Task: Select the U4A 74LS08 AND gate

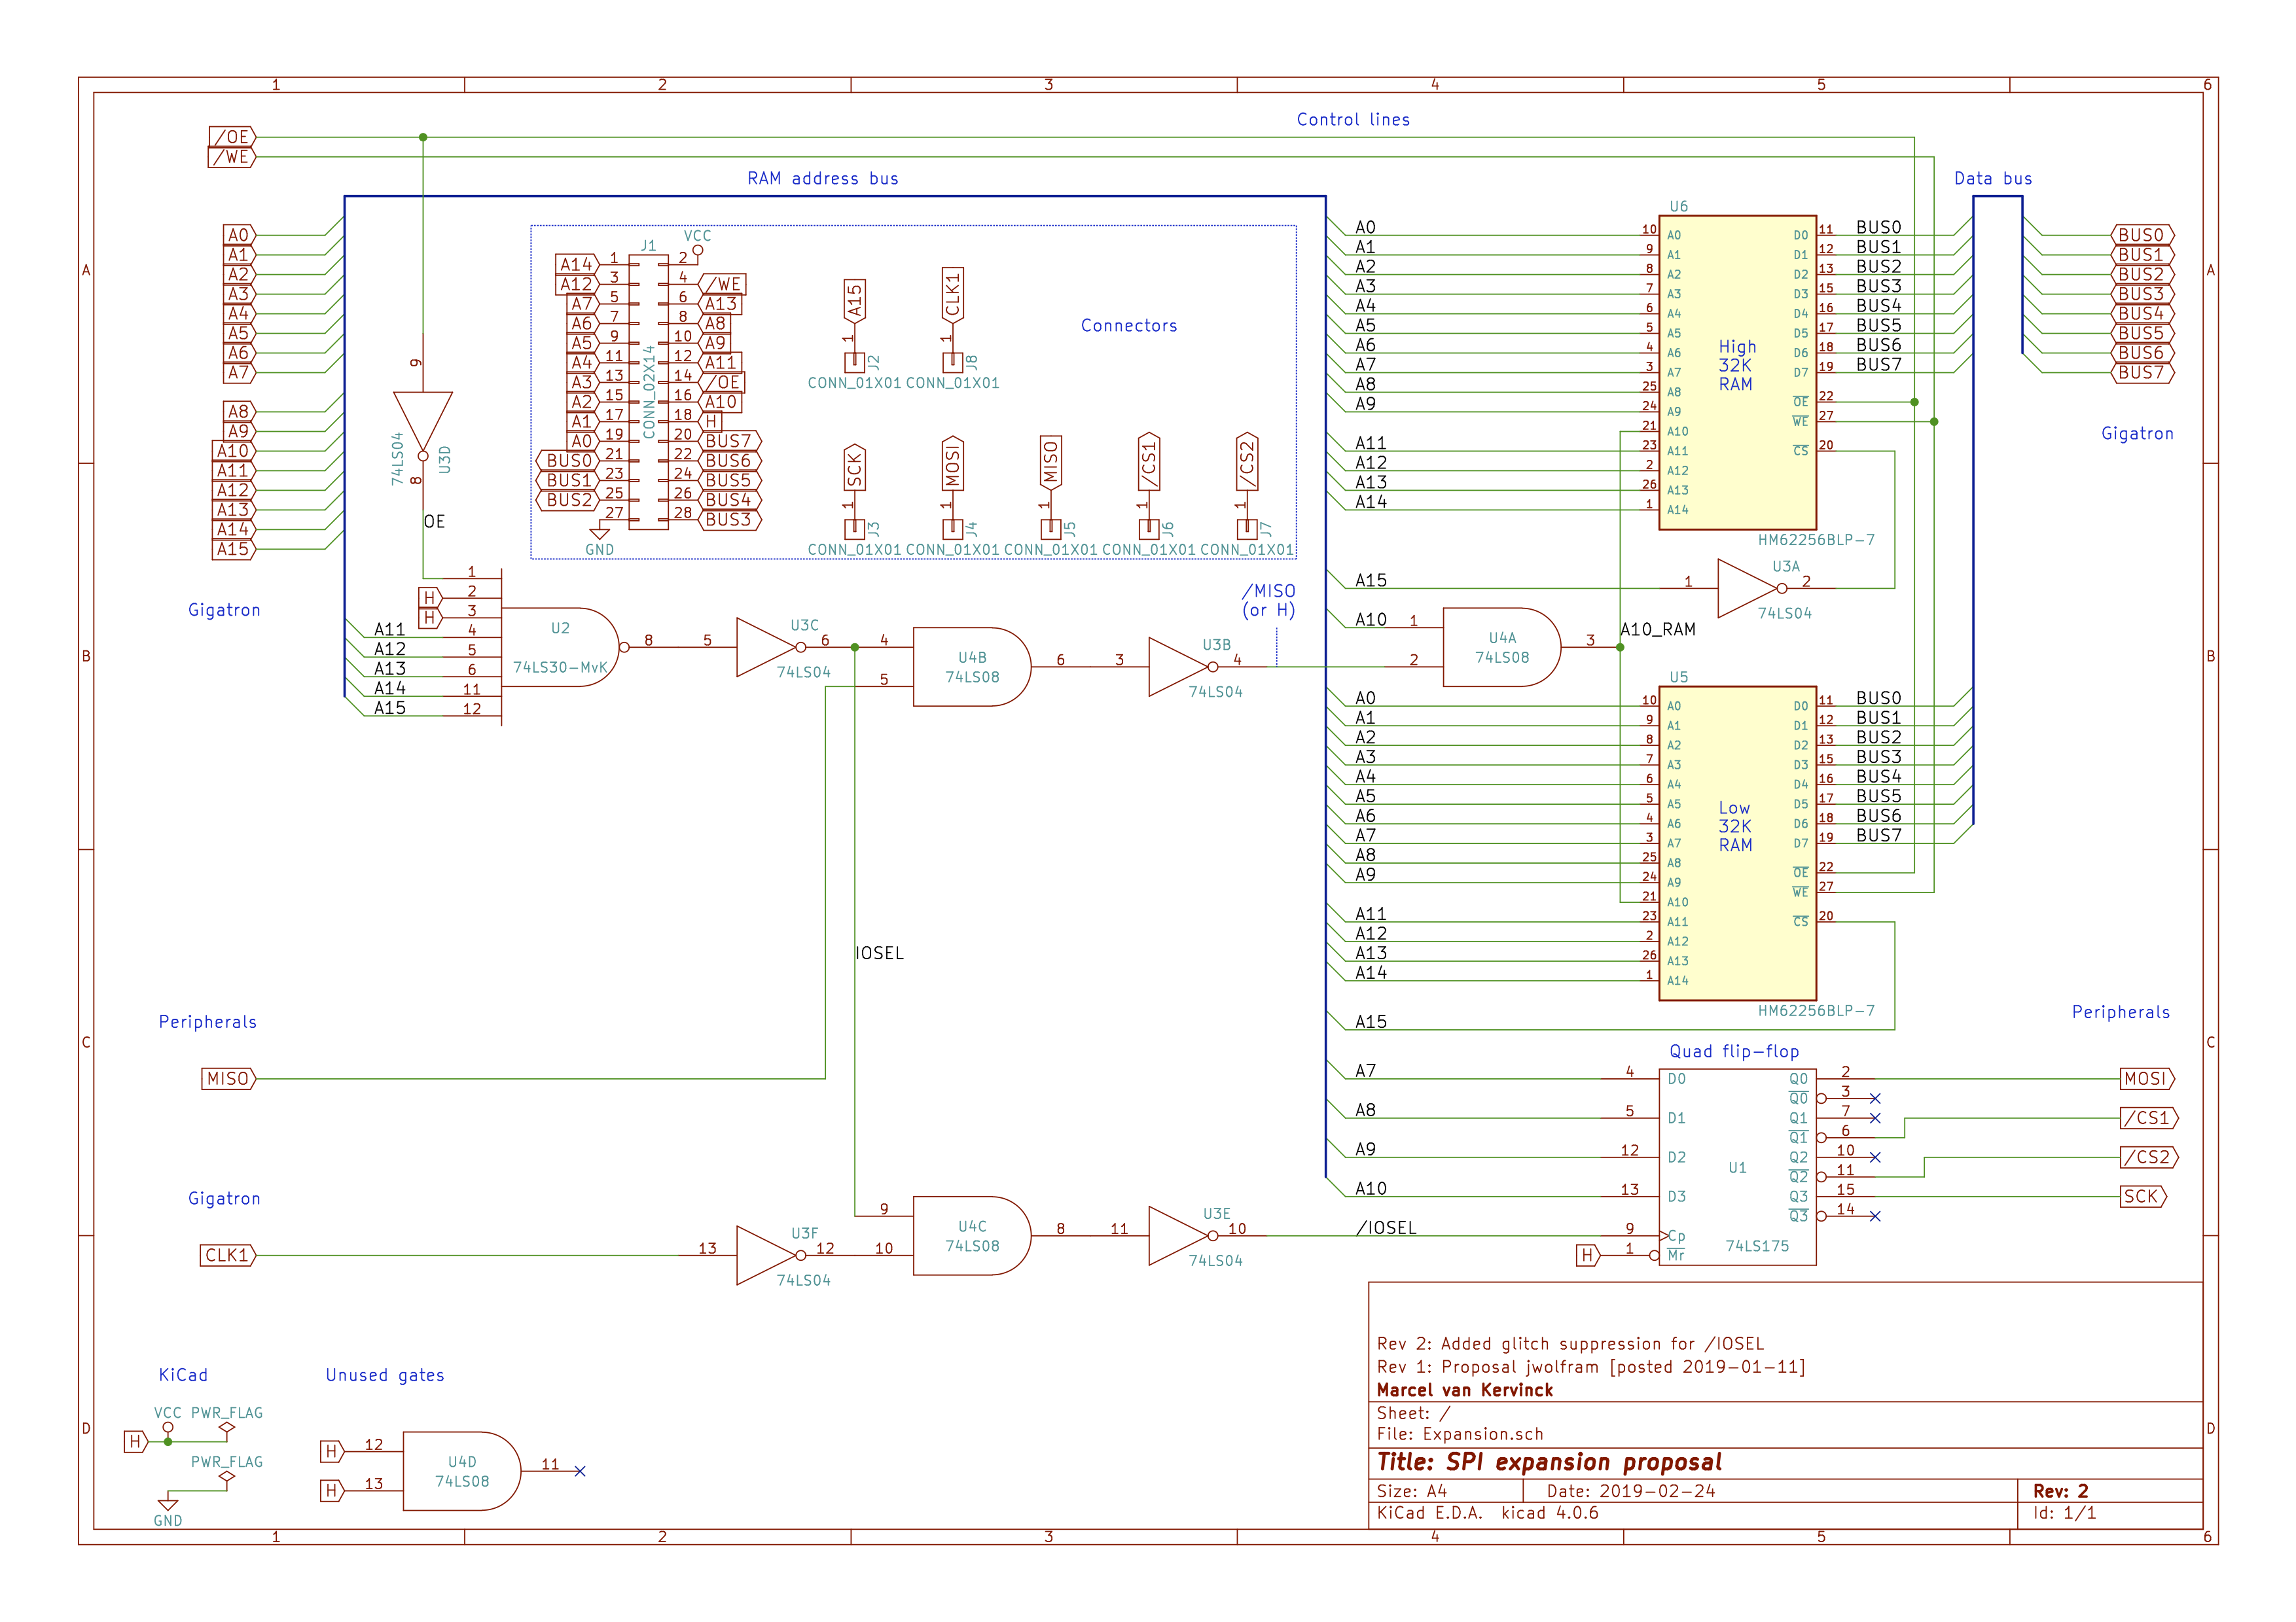Action: coord(1501,648)
